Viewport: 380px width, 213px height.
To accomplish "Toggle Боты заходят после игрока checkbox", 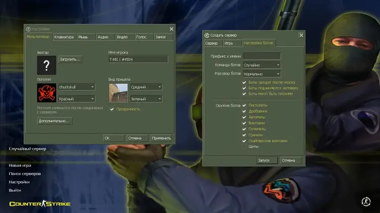I will click(x=244, y=82).
